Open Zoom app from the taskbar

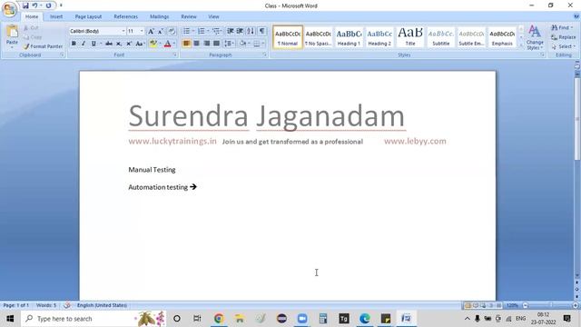302,319
